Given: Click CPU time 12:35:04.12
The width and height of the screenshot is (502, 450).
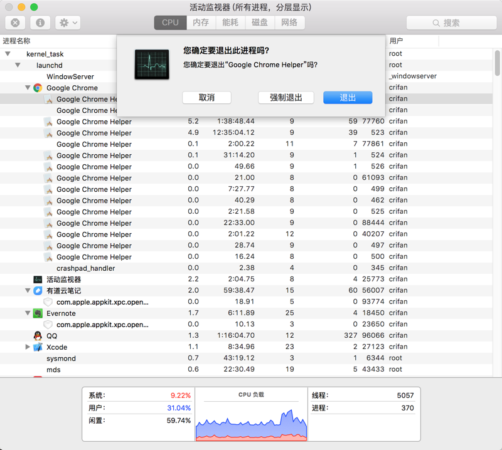Looking at the screenshot, I should [x=233, y=132].
